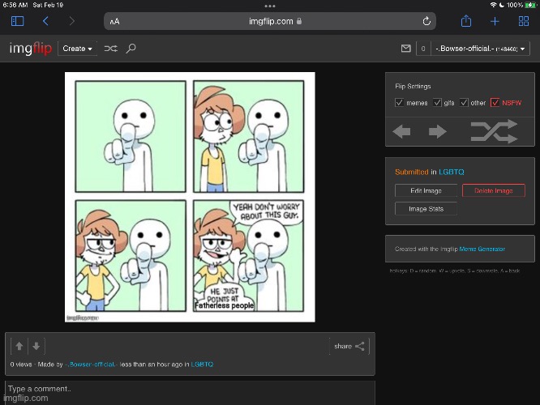Click the shuffle icon in the header

tap(110, 49)
